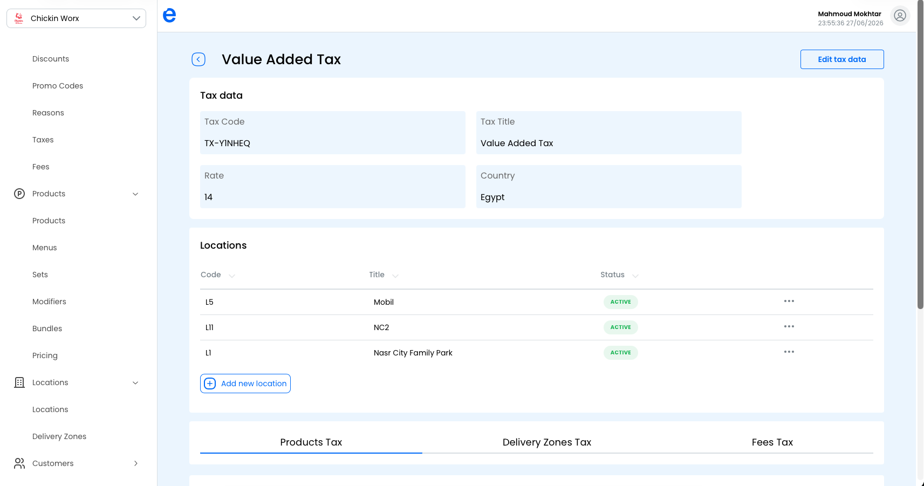Screen dimensions: 924x486
Task: Click the Products section P icon
Action: 19,194
